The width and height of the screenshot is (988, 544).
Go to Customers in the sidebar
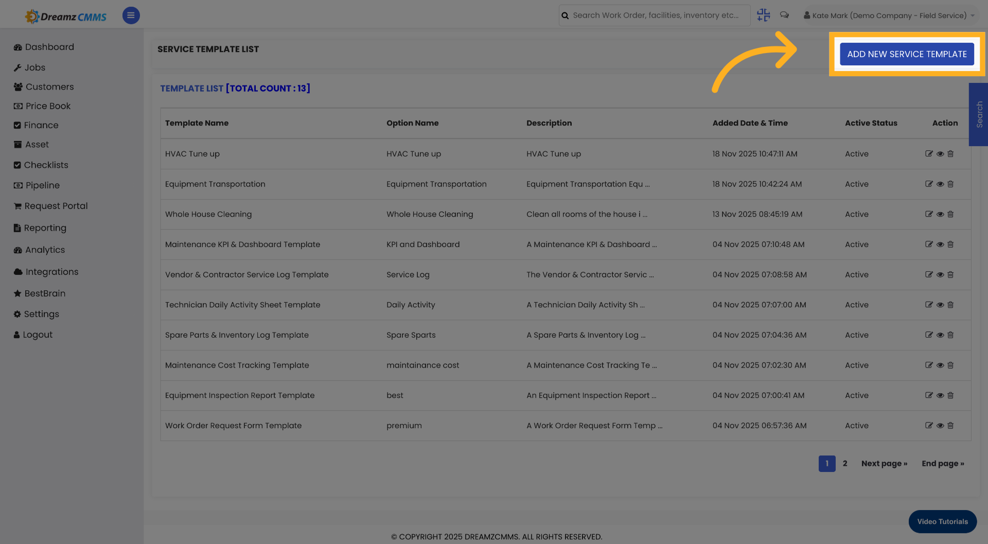pos(44,87)
